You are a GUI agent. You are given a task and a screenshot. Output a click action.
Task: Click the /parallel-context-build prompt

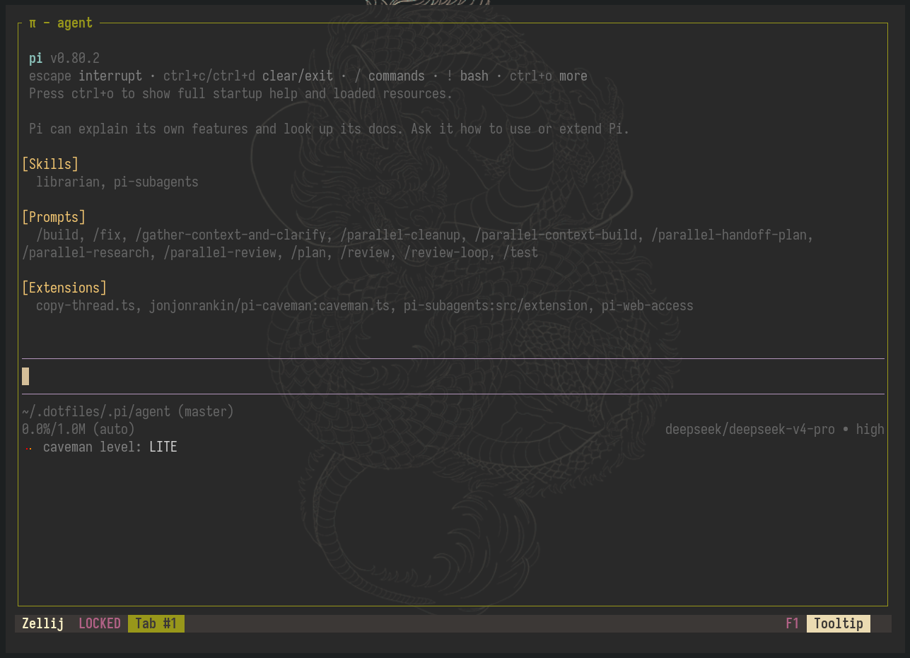coord(556,235)
